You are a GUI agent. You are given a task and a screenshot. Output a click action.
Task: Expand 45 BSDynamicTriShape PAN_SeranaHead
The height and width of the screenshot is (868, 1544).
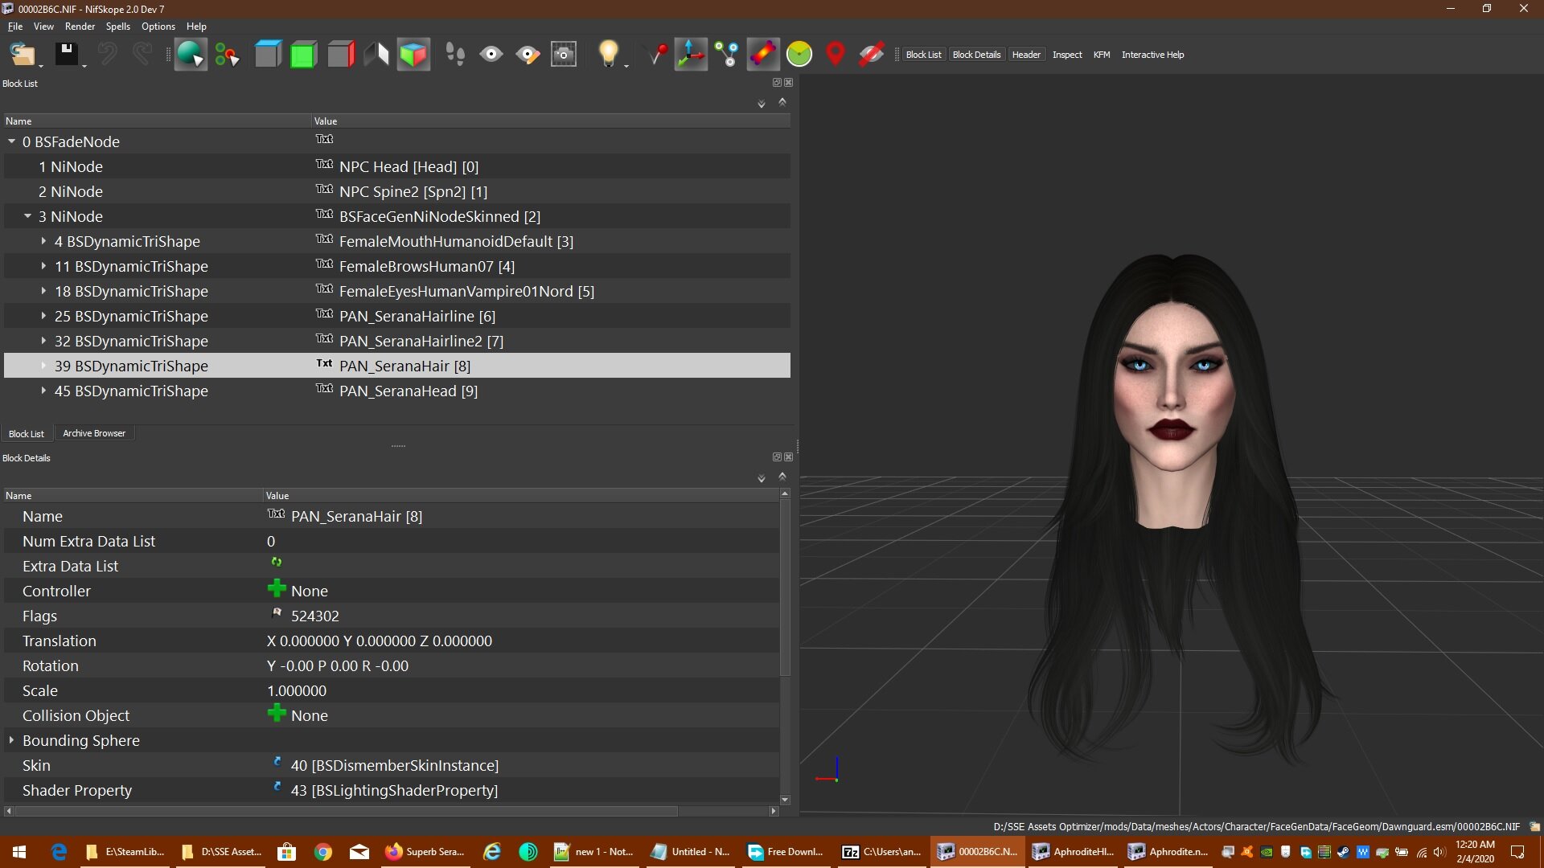click(43, 391)
